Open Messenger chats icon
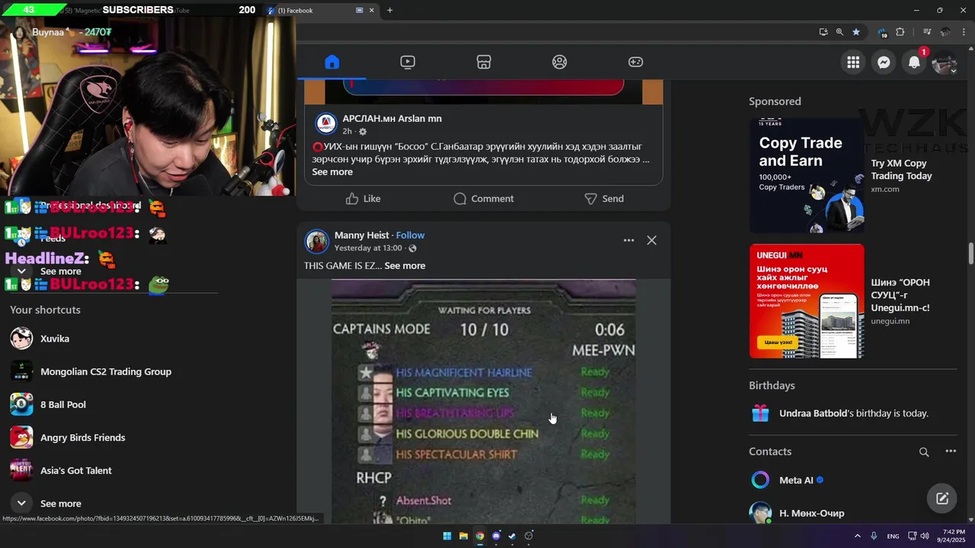The image size is (975, 548). (x=884, y=62)
